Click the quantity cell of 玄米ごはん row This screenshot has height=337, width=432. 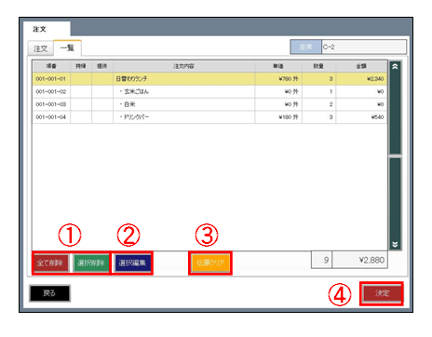319,91
